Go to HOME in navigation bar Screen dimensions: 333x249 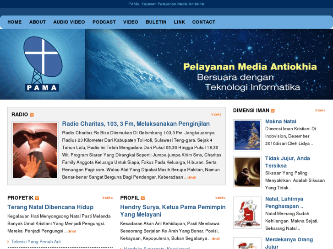tap(15, 22)
